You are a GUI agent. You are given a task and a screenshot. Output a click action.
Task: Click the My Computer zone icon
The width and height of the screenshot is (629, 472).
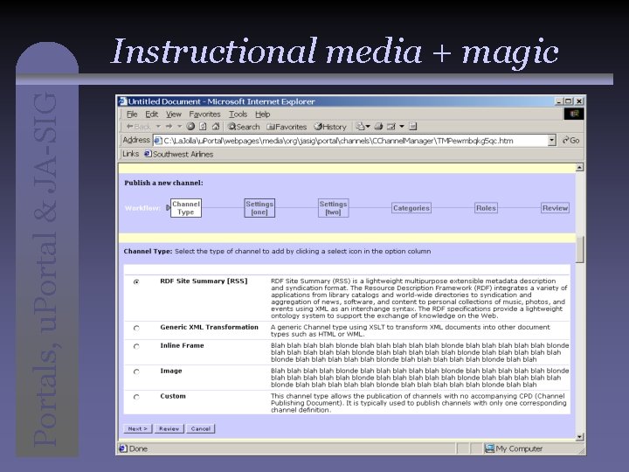pyautogui.click(x=489, y=448)
